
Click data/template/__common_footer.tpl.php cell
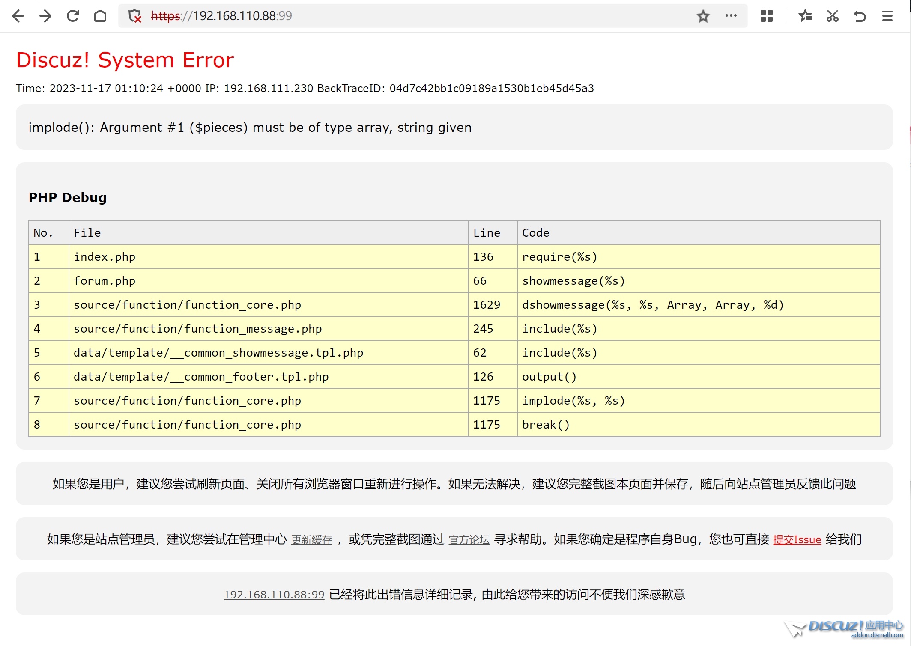click(268, 377)
